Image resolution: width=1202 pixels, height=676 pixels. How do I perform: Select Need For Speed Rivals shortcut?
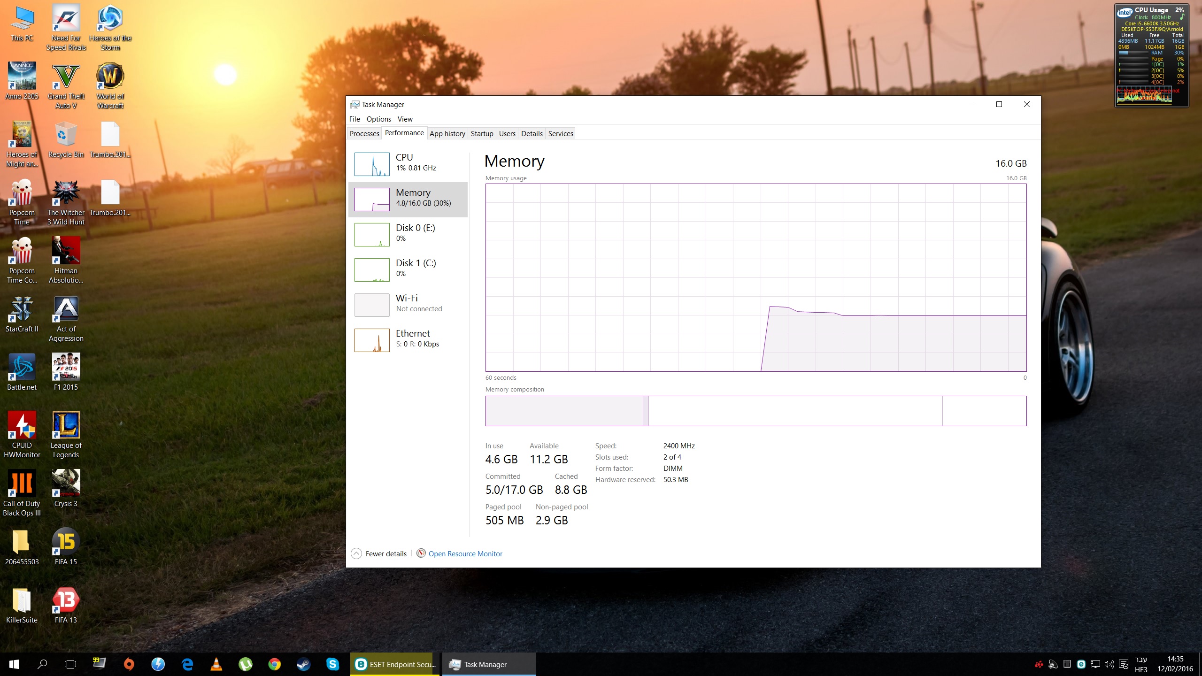click(x=66, y=28)
